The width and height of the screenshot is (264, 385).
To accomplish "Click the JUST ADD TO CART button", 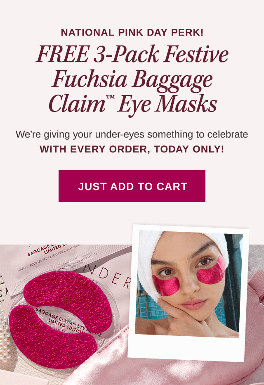I will (132, 186).
